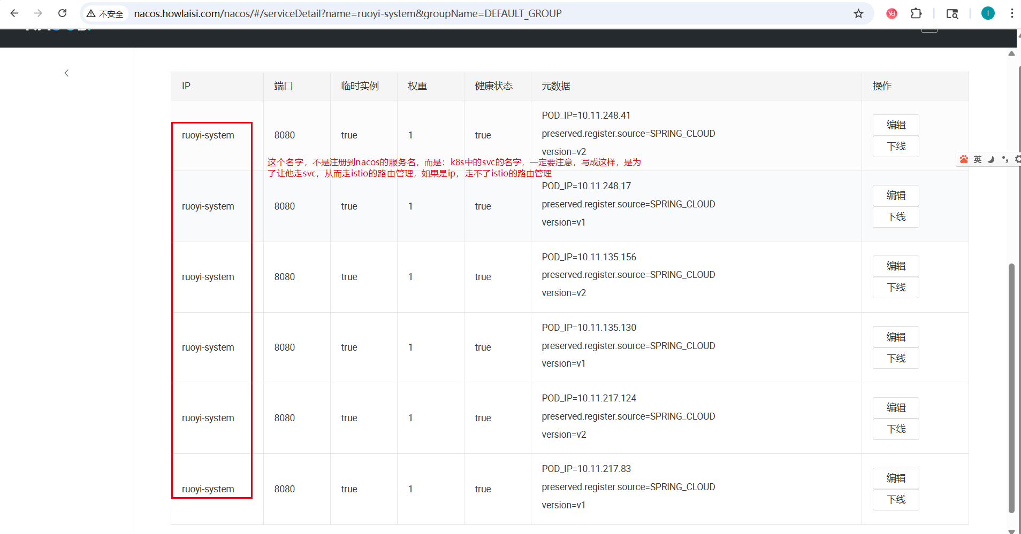Screen dimensions: 1021x534
Task: Open the Youdao (Yd) extension
Action: pyautogui.click(x=892, y=13)
